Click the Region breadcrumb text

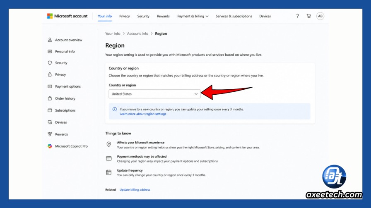click(x=161, y=33)
